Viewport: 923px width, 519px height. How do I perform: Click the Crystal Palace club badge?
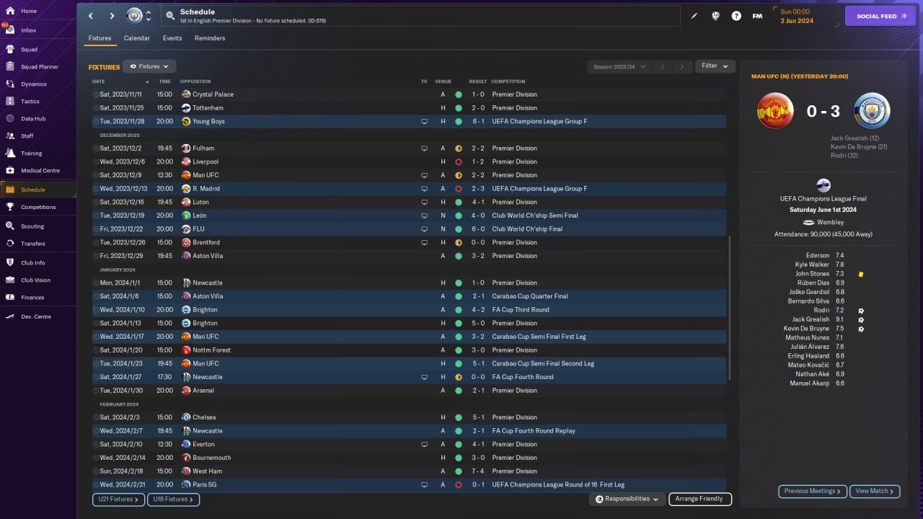pos(186,94)
